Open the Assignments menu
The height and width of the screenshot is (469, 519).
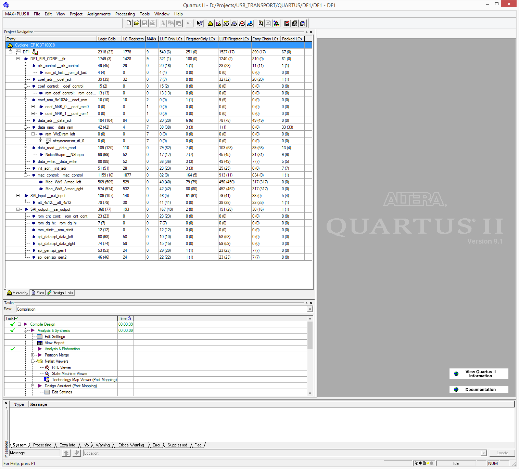(99, 14)
